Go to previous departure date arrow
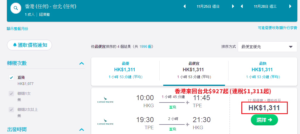This screenshot has width=300, height=134. click(x=185, y=7)
